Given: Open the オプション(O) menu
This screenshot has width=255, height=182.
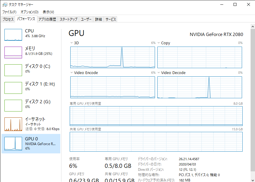Looking at the screenshot, I should pos(29,12).
